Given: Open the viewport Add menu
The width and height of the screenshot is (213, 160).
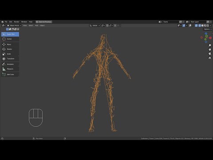Looking at the screenshot, I should click(x=36, y=25).
